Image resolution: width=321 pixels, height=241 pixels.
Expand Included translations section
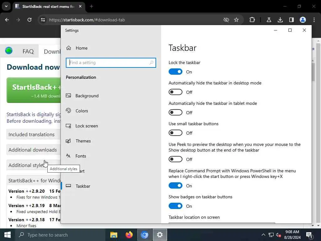pos(34,134)
